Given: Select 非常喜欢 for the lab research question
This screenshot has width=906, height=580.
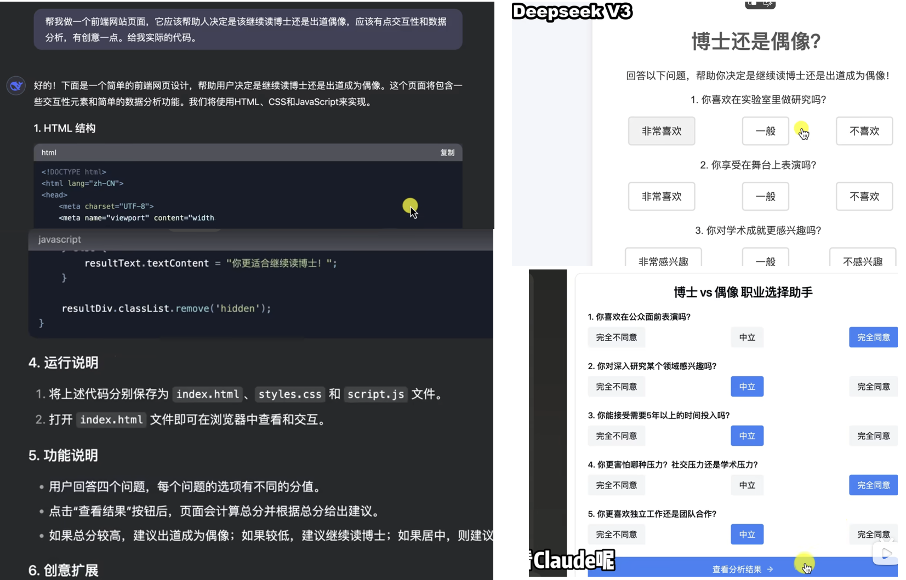Looking at the screenshot, I should coord(662,131).
